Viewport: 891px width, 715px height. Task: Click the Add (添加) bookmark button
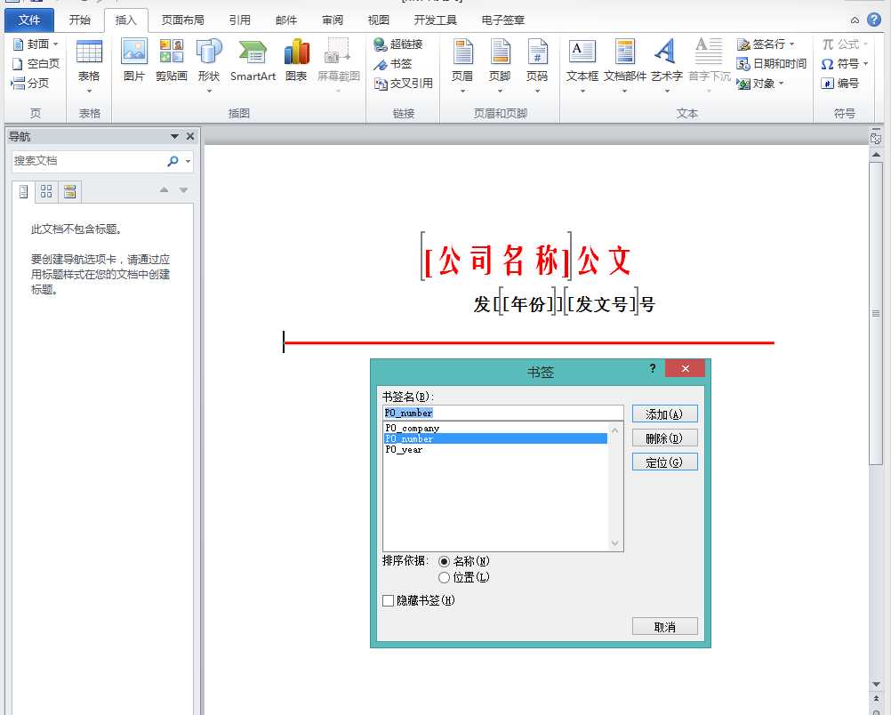665,414
